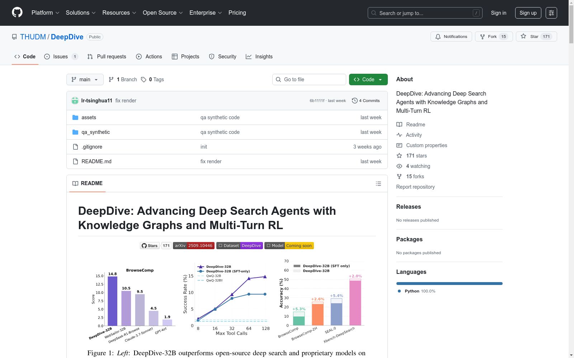The height and width of the screenshot is (358, 574).
Task: Click the Python 100.0% language link
Action: (417, 291)
